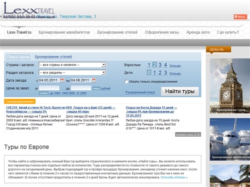Click больше next to Дети
Viewport: 250px width, 187px height.
tap(175, 73)
